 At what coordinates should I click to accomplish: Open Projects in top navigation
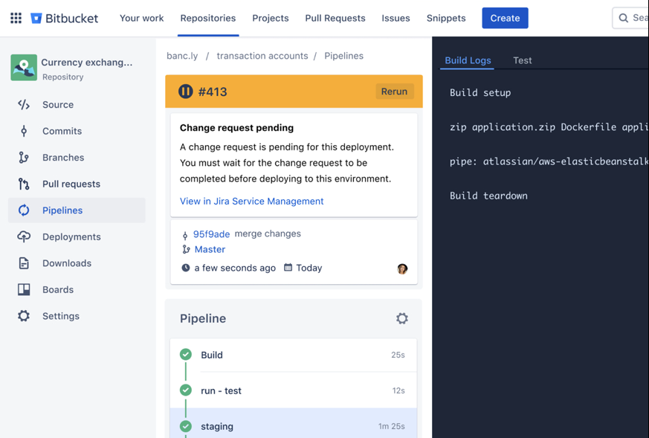tap(271, 18)
